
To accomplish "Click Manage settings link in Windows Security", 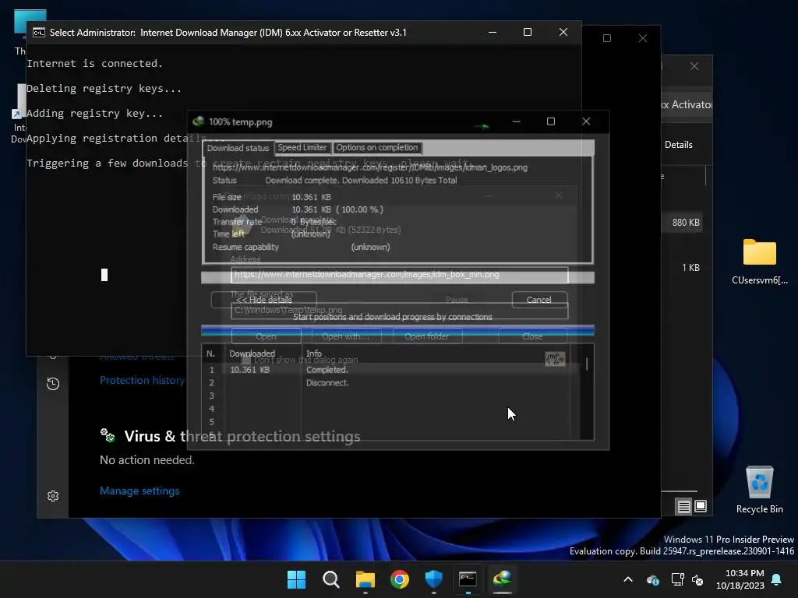I will point(139,491).
